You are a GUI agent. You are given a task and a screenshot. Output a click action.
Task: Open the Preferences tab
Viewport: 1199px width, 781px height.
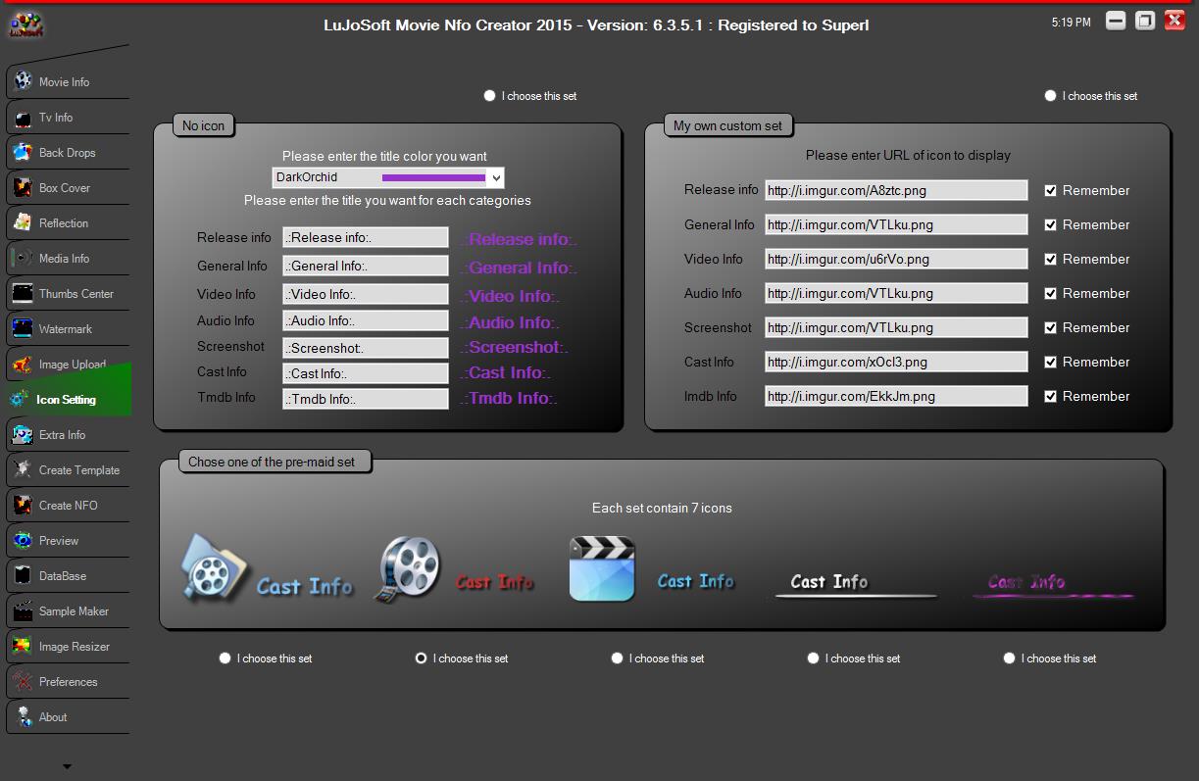coord(69,681)
